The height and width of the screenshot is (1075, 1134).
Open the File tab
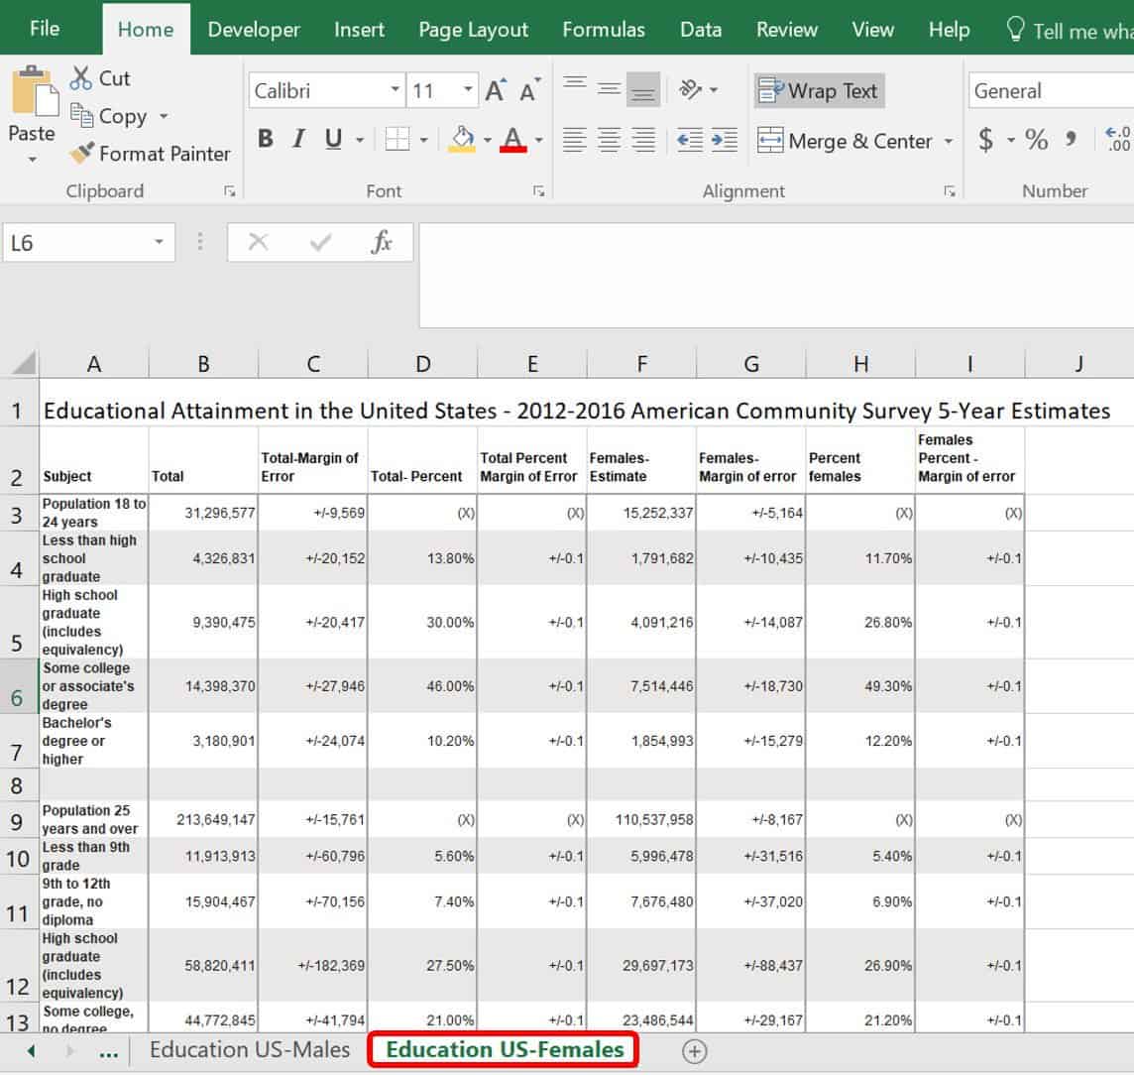[x=45, y=29]
